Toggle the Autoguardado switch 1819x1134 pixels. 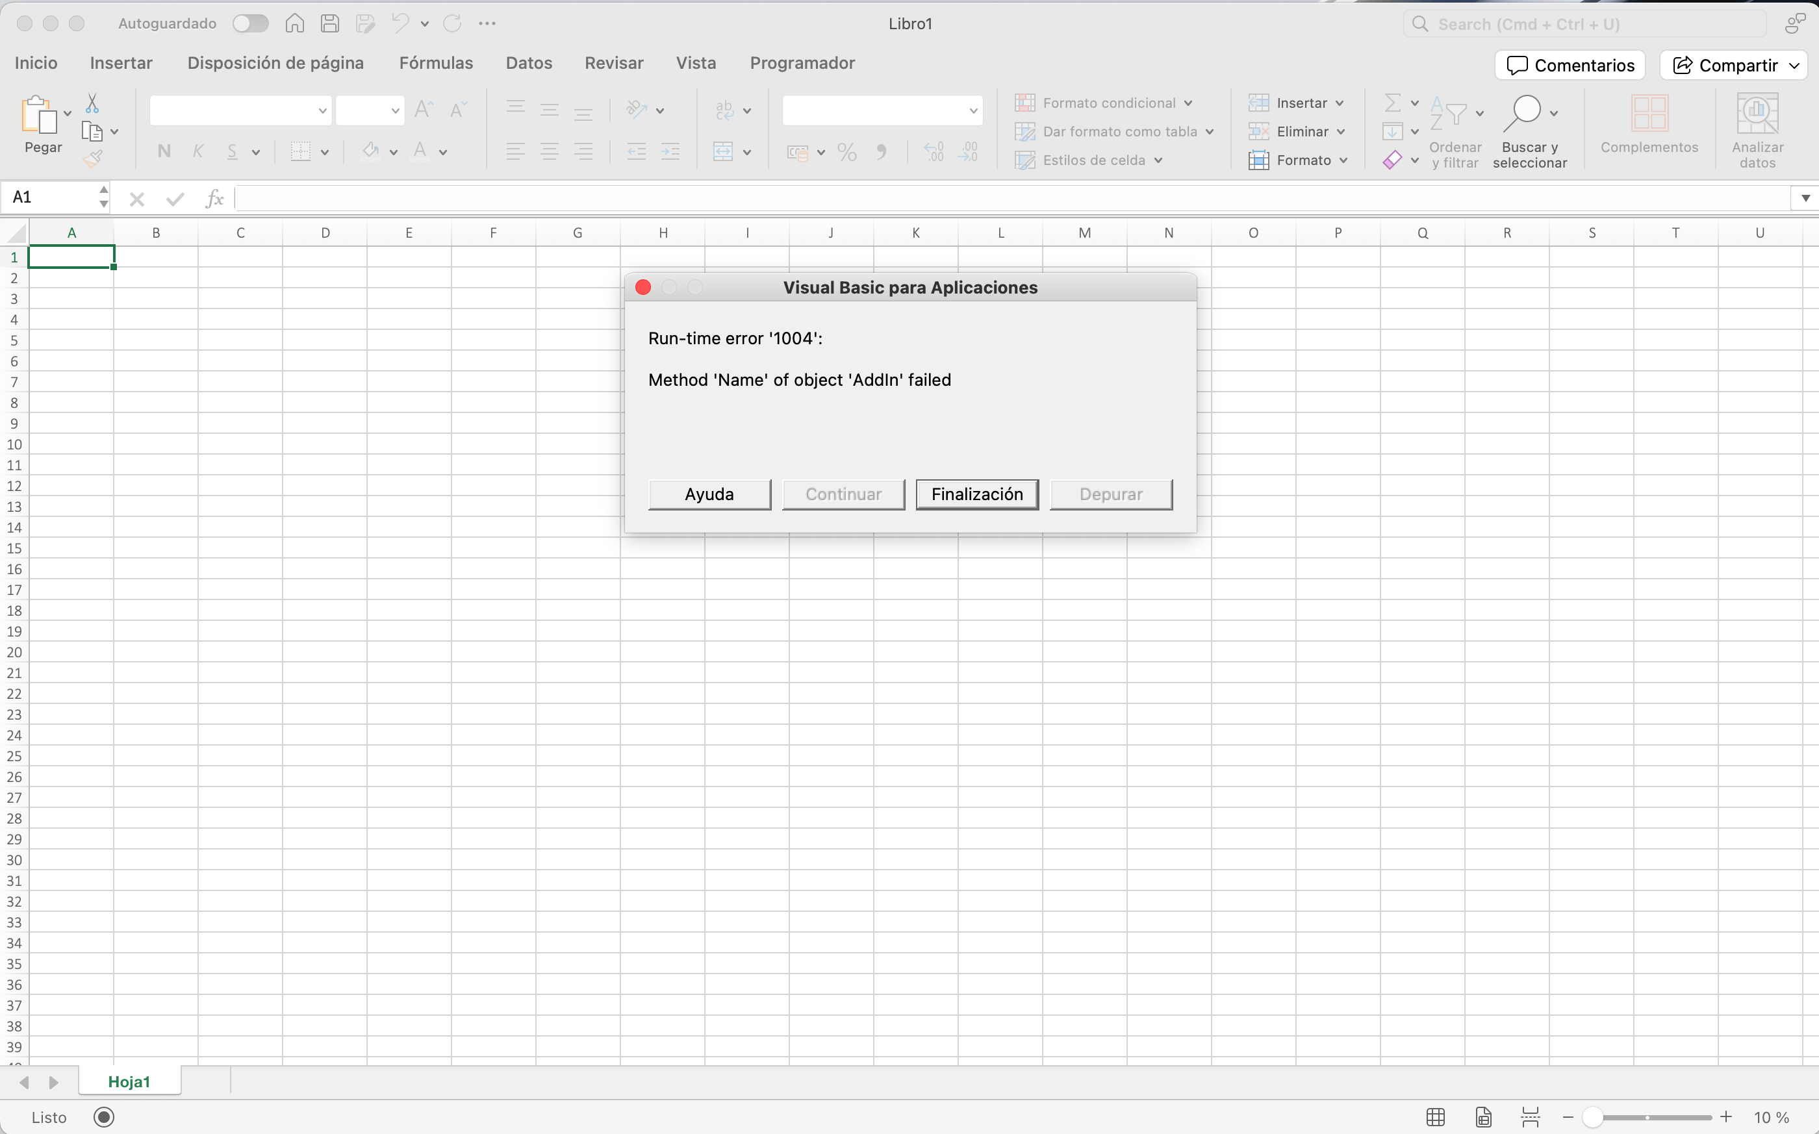coord(249,23)
